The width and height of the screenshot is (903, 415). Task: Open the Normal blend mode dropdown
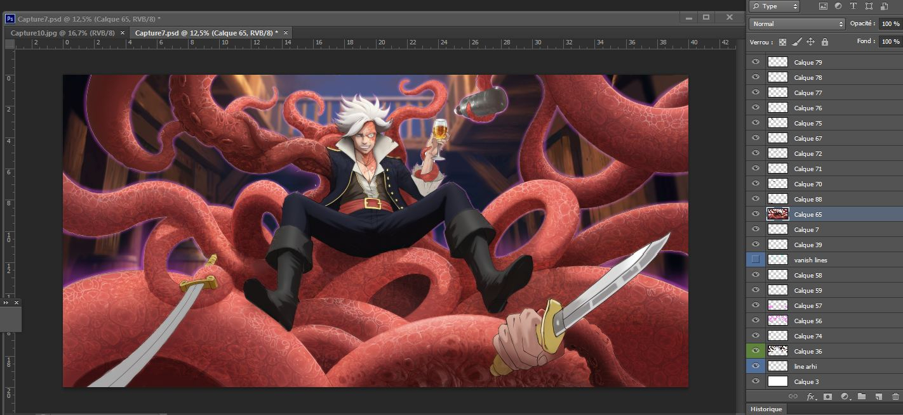pyautogui.click(x=796, y=24)
